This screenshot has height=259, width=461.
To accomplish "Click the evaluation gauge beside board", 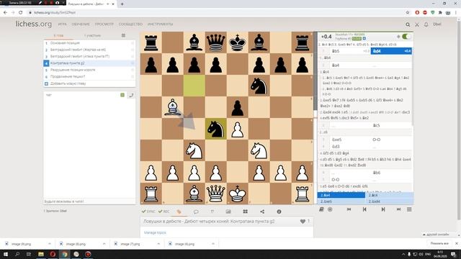I will (315, 117).
